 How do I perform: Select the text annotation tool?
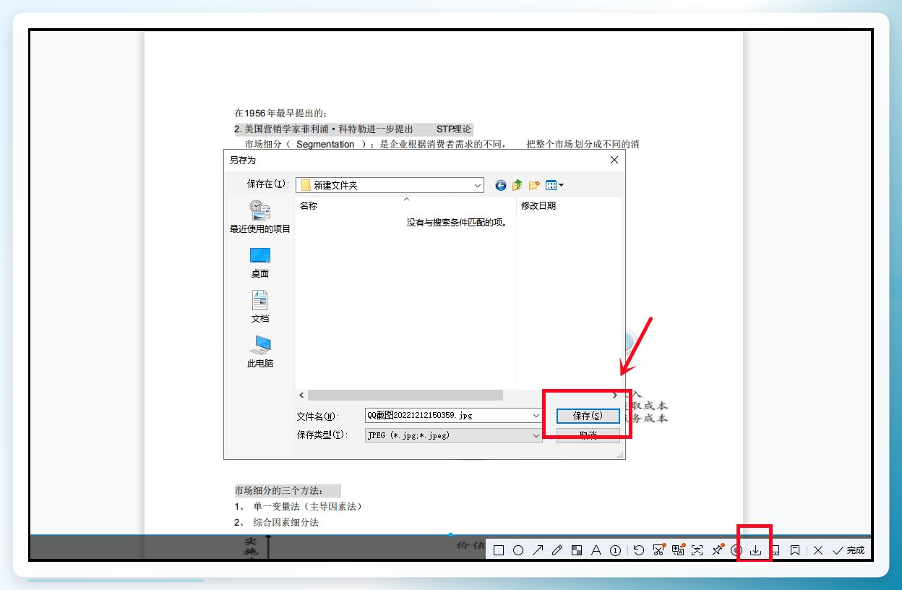point(596,550)
